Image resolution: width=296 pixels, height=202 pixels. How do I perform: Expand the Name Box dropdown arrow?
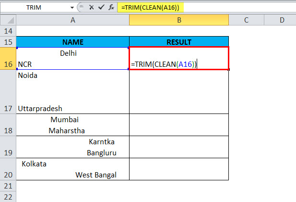coord(72,8)
